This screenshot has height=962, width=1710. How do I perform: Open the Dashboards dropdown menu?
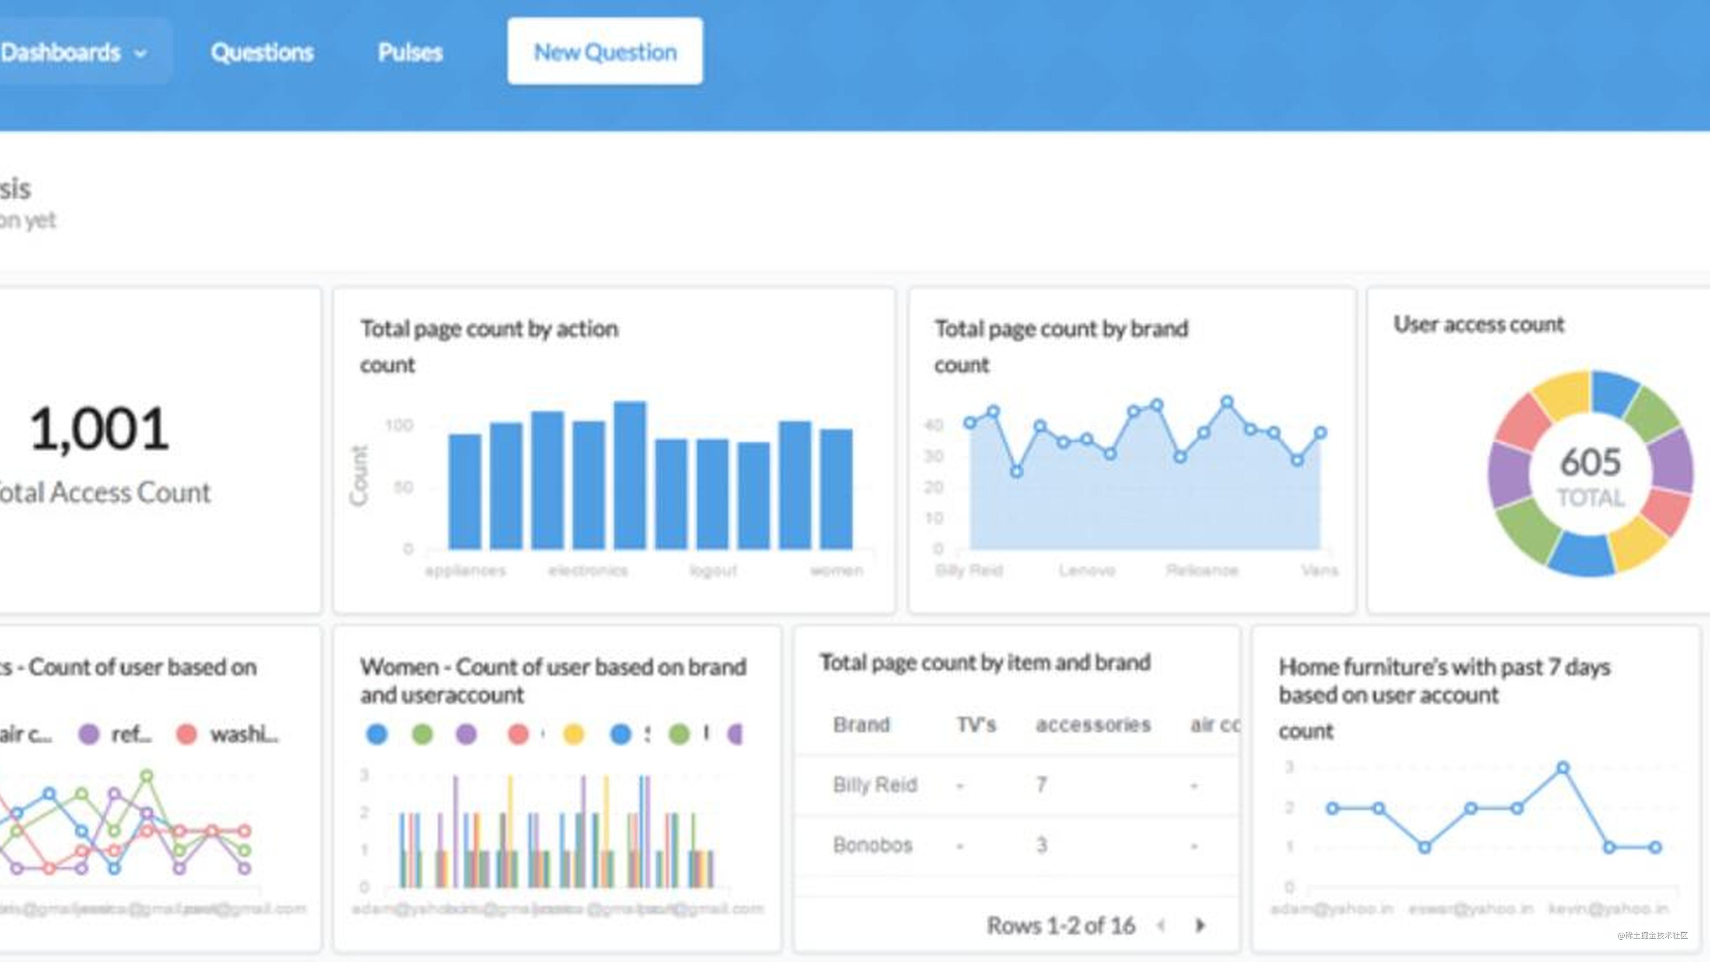click(x=73, y=52)
